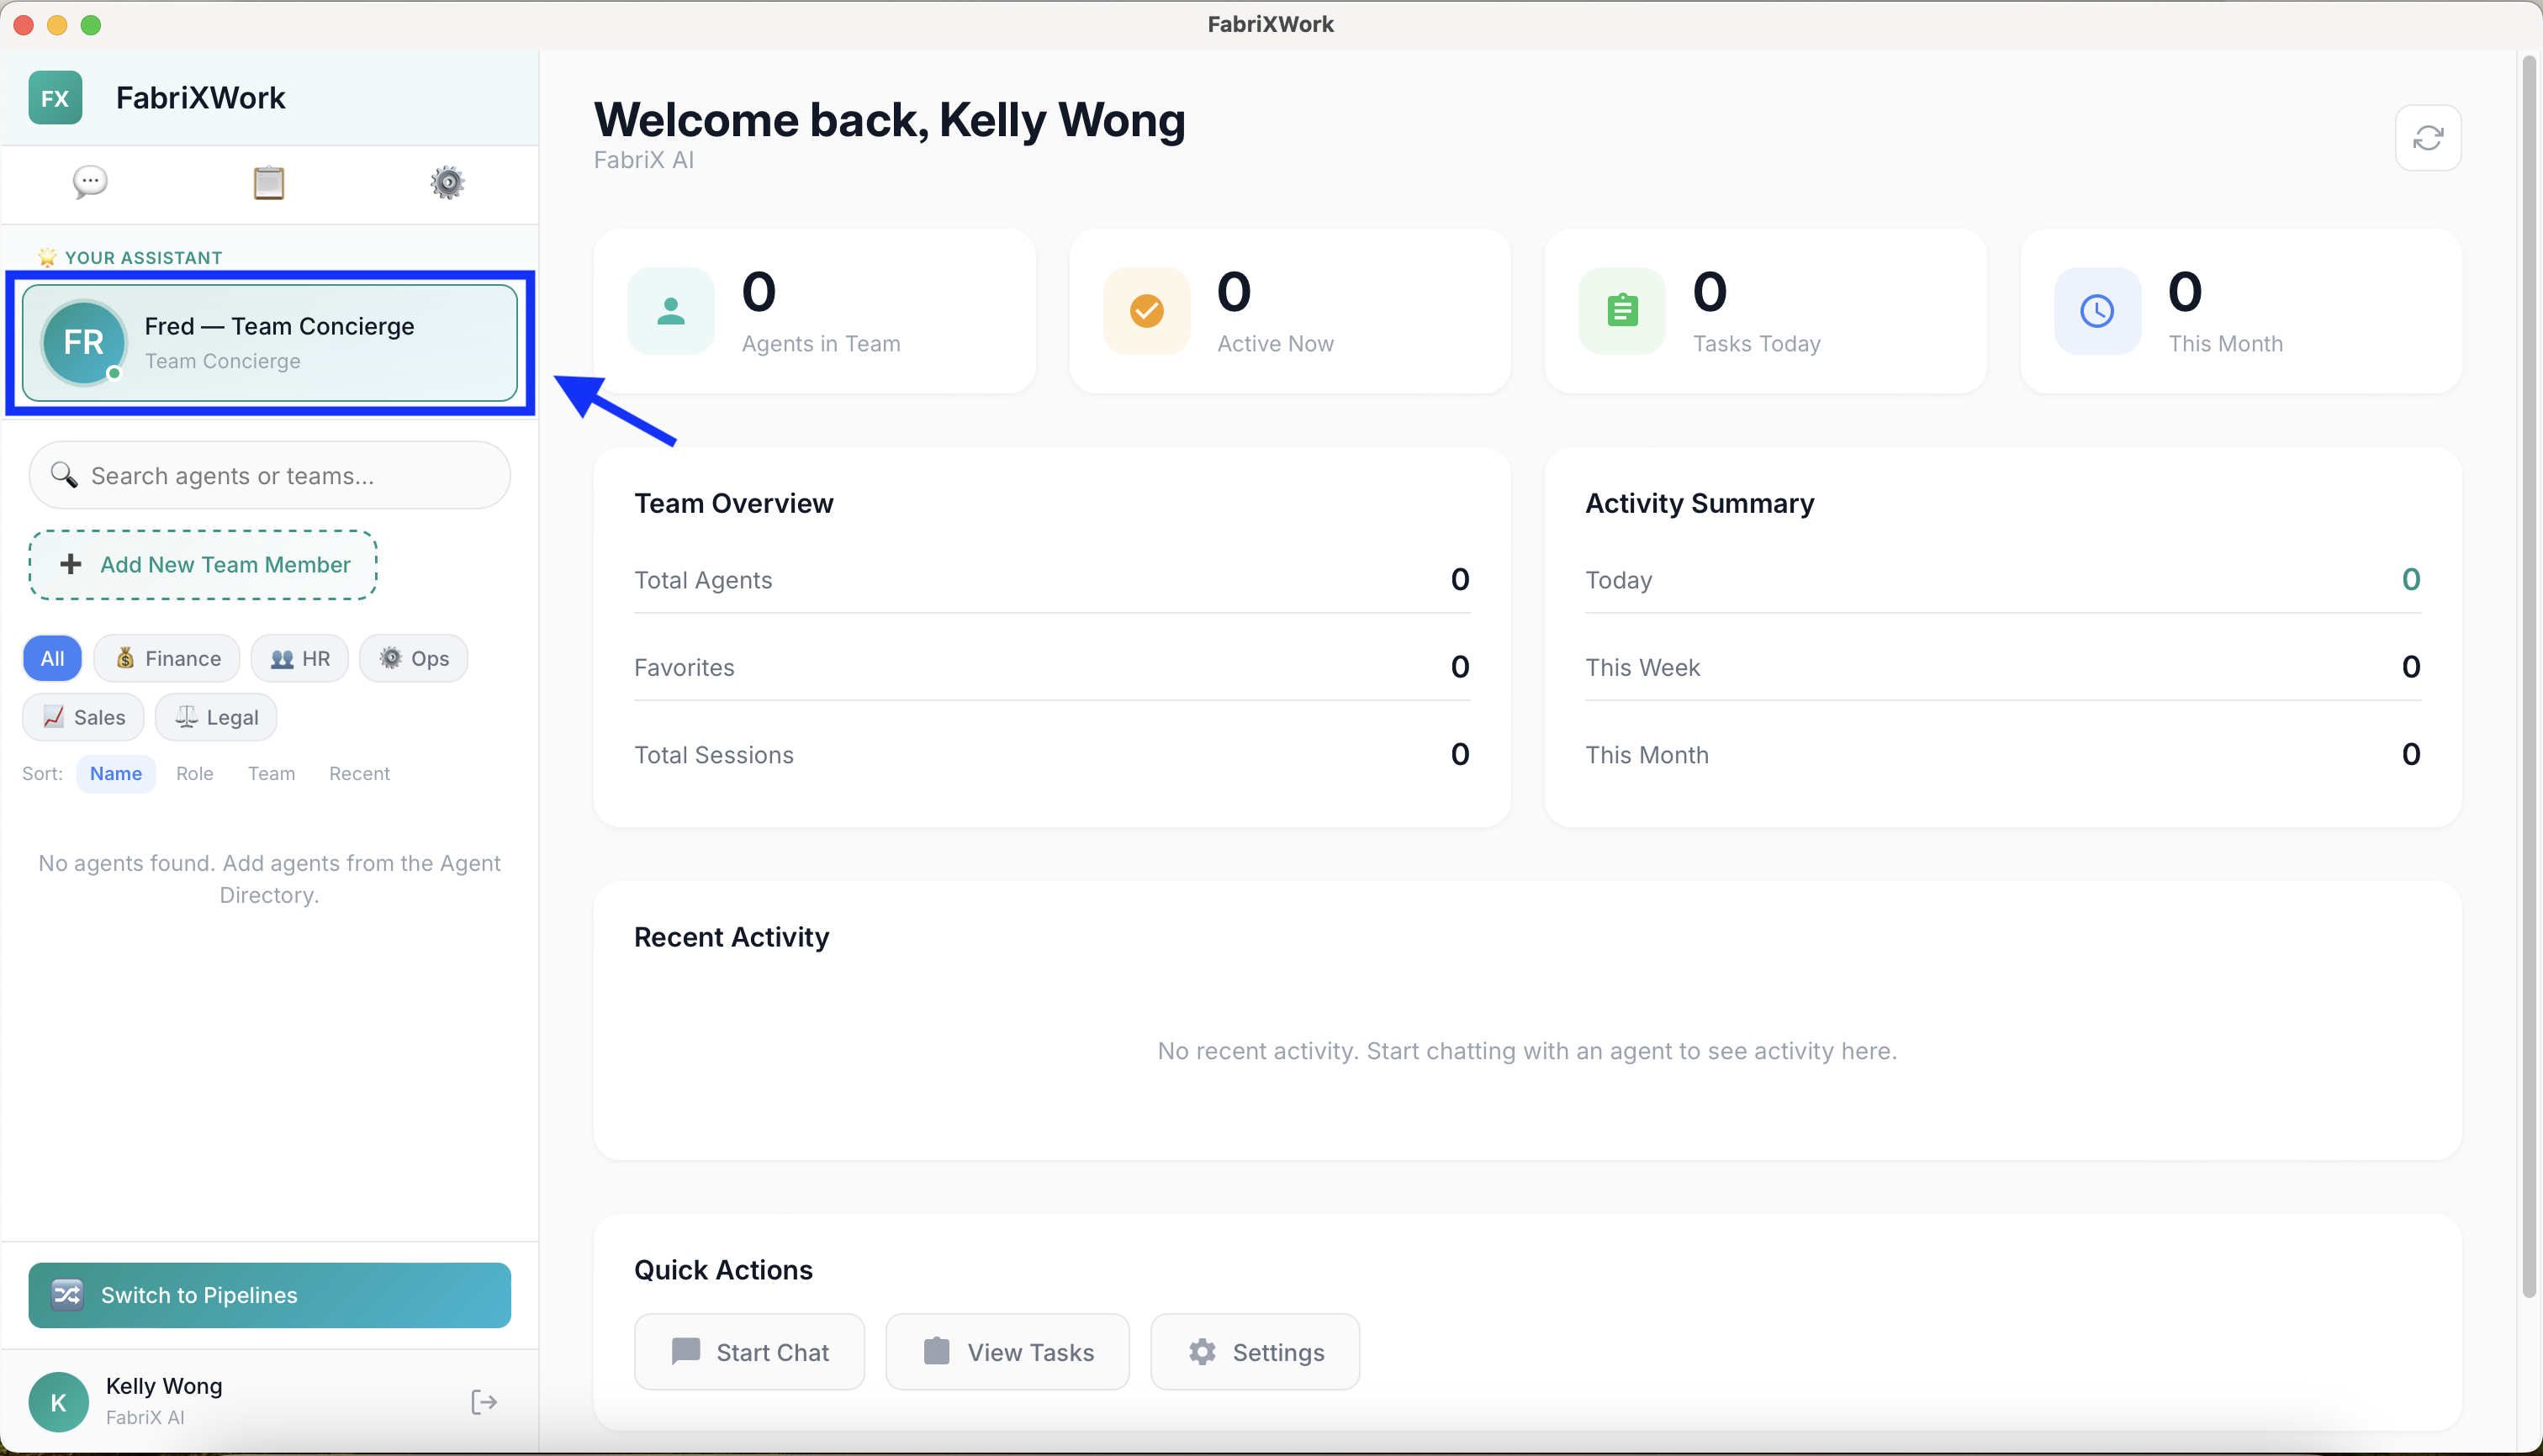Click the magnifier icon in the search bar
This screenshot has height=1456, width=2543.
point(63,475)
